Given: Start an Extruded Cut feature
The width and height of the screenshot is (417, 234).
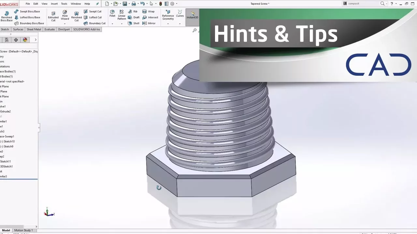Looking at the screenshot, I should coord(53,16).
